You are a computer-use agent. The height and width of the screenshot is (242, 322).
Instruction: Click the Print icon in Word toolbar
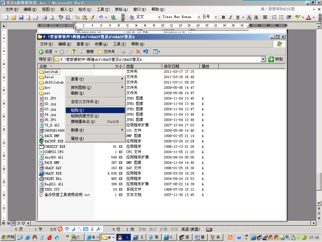pos(45,17)
